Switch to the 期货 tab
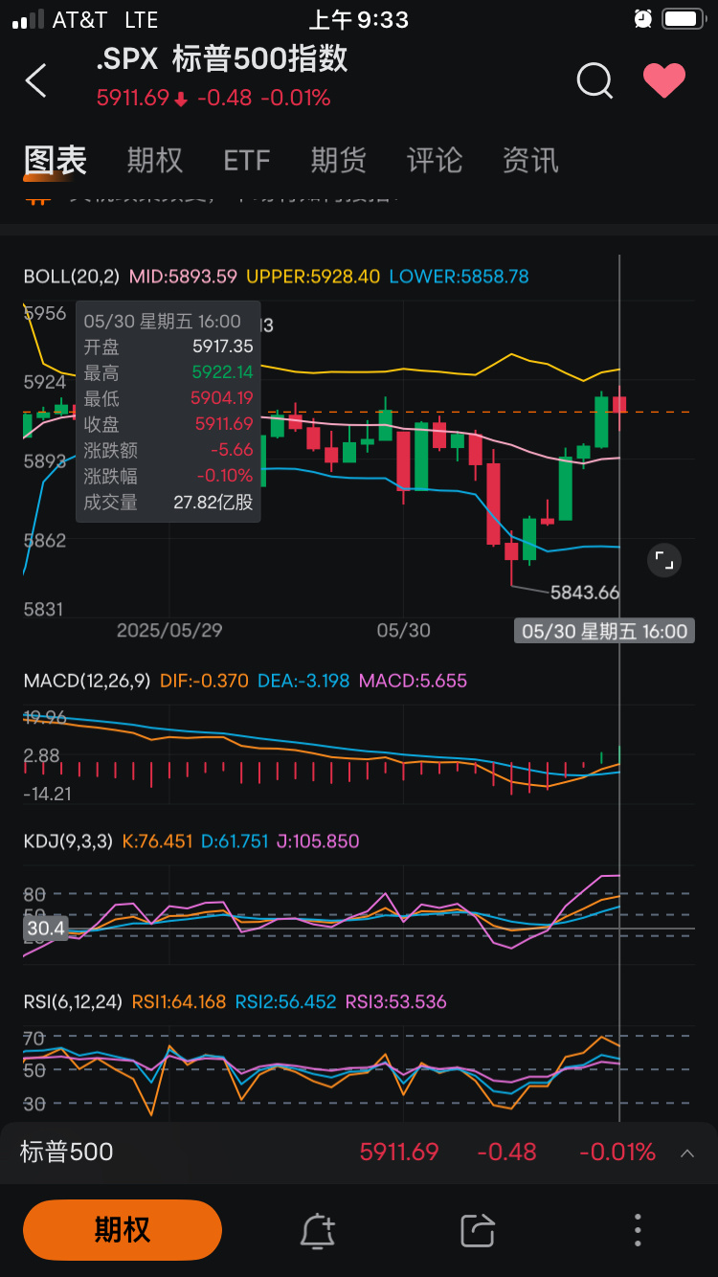 [x=338, y=160]
